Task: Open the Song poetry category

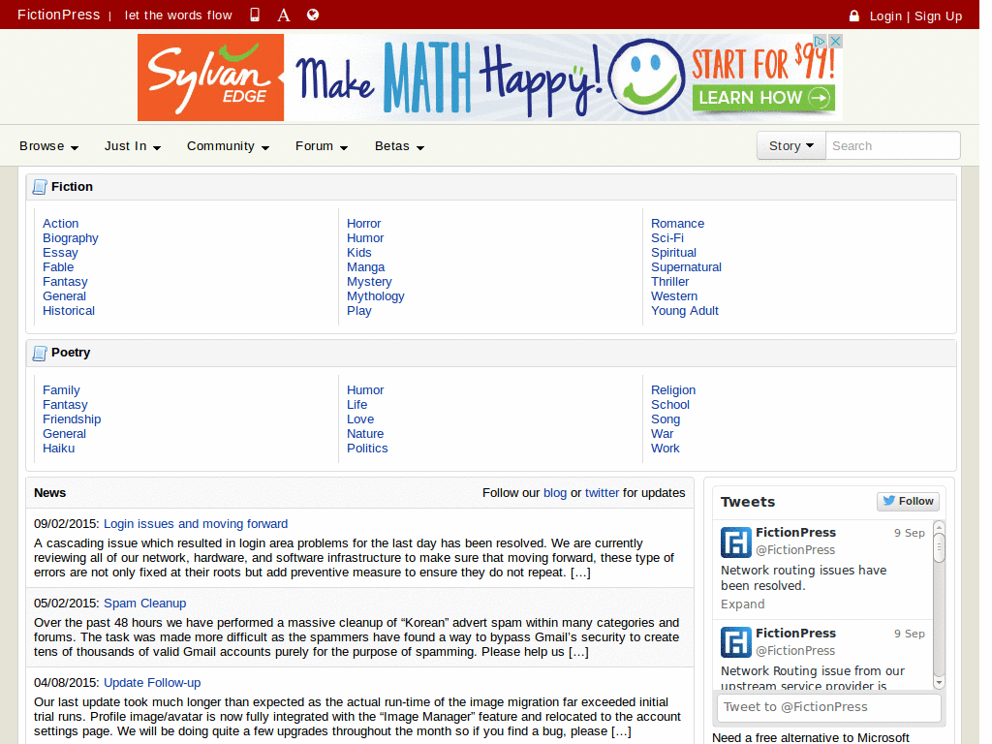Action: (666, 418)
